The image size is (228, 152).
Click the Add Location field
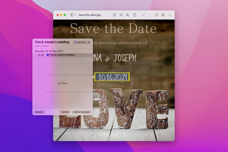pyautogui.click(x=42, y=46)
